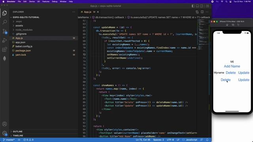Open macOS Spotlight search icon
Screen dimensions: 253x142
226,2
